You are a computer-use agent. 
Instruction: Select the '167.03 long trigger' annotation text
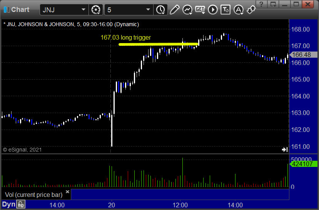click(x=126, y=37)
